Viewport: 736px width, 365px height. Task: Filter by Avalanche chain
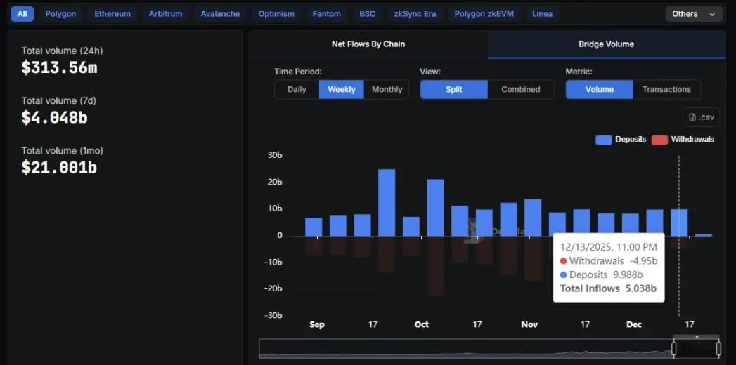220,13
